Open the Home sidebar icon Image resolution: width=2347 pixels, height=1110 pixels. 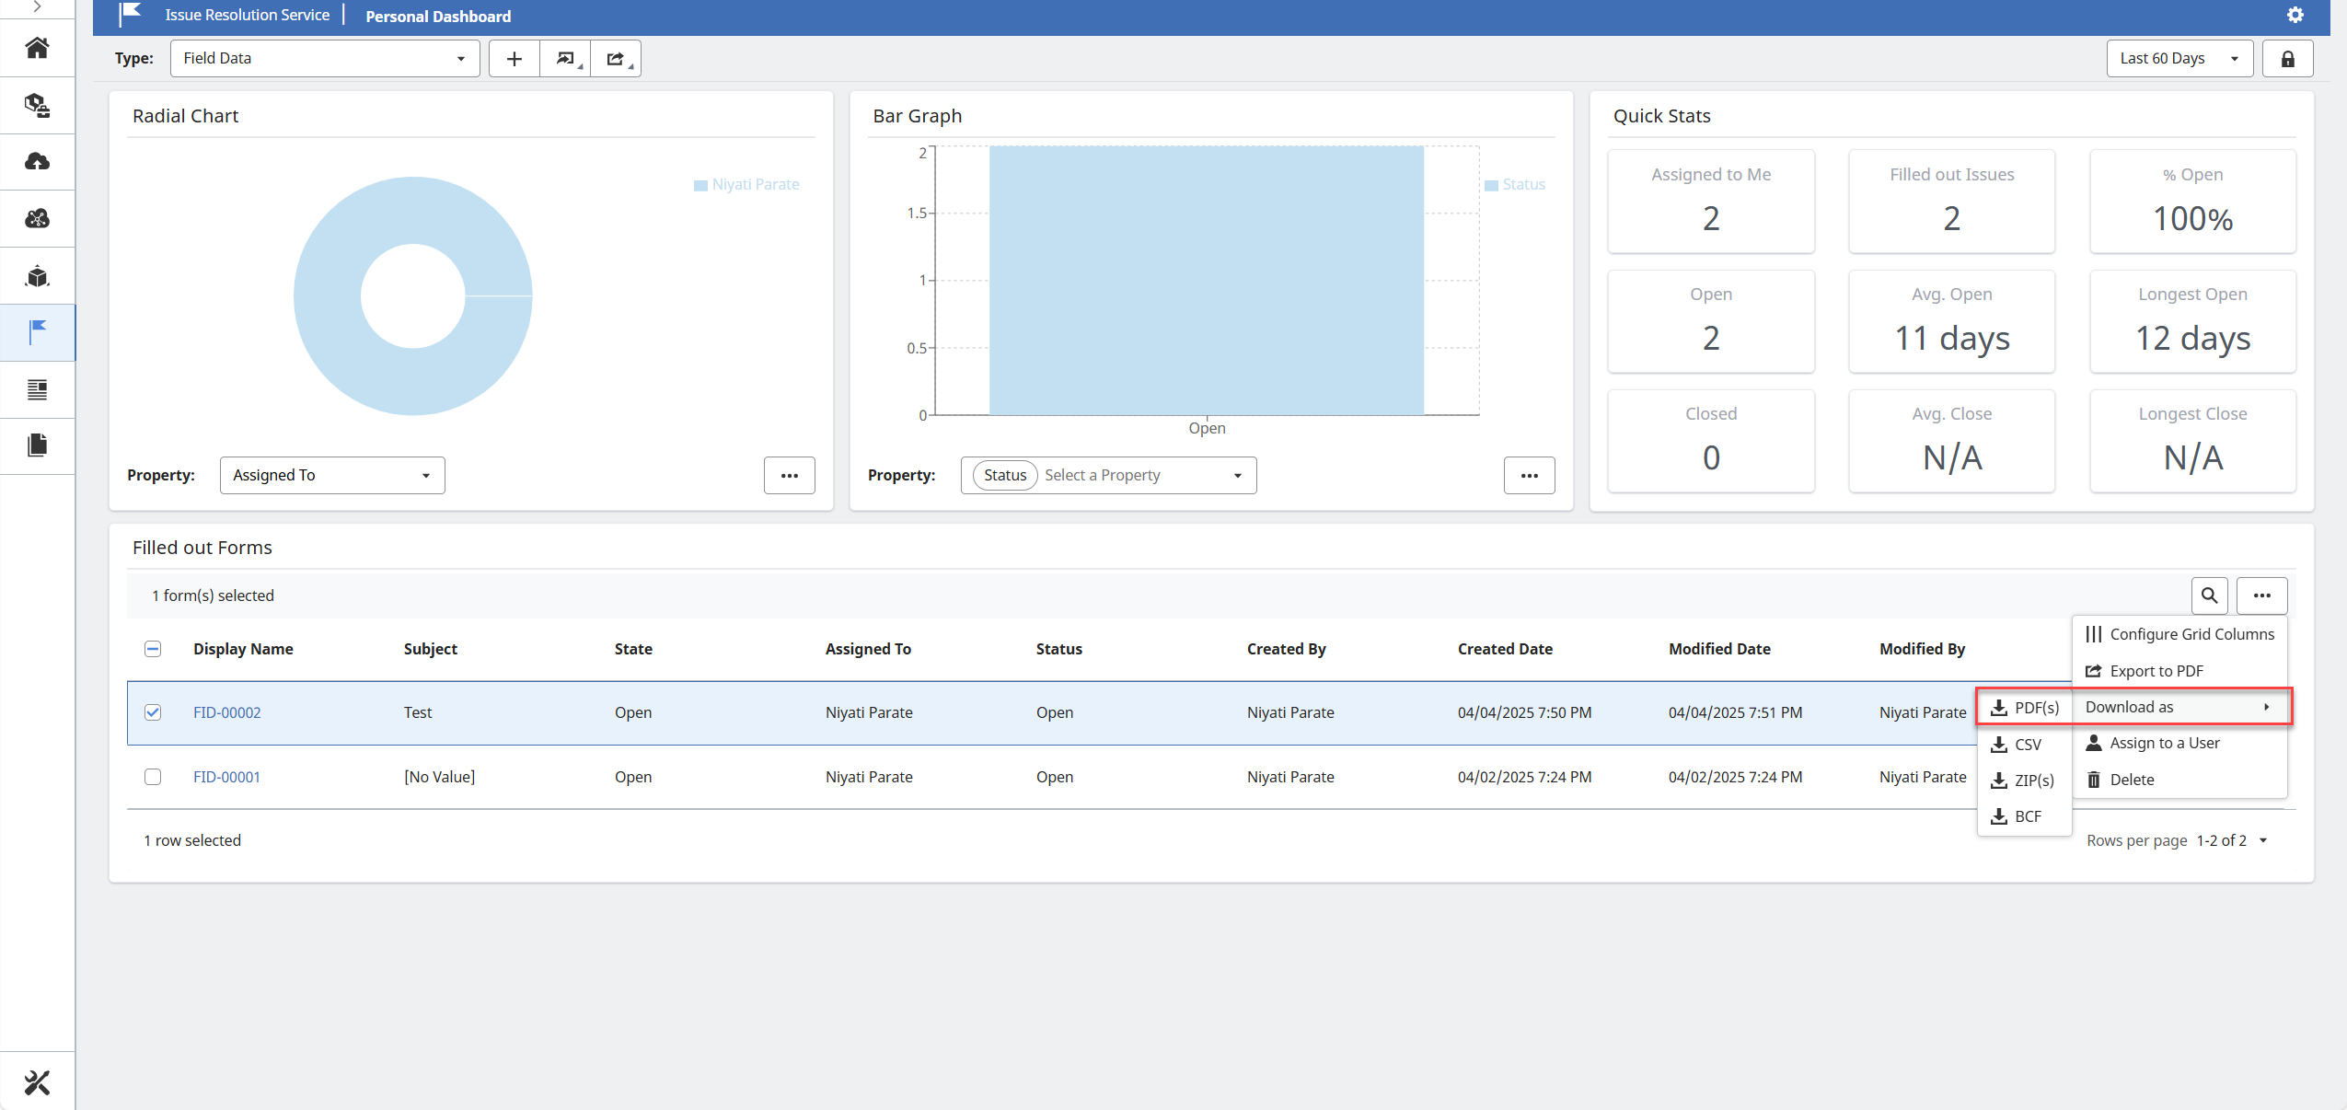tap(37, 48)
